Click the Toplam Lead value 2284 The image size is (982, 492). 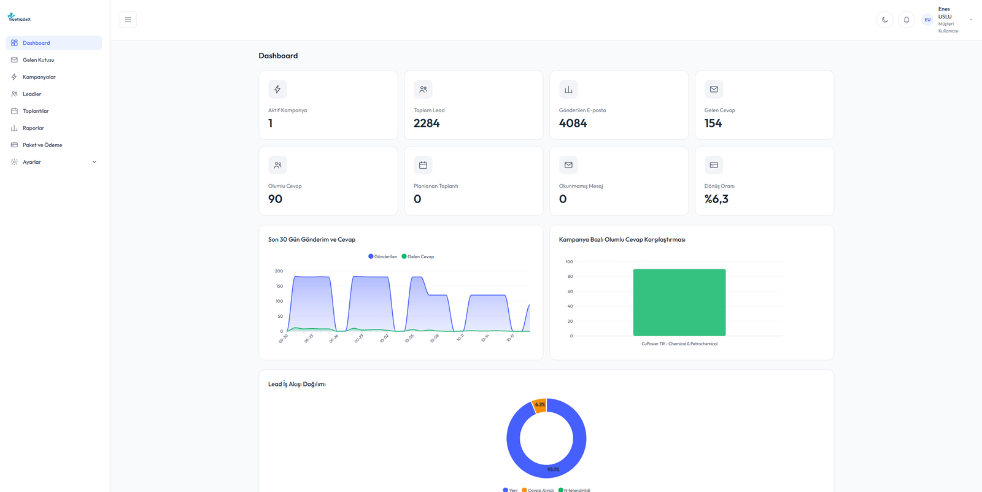[427, 123]
